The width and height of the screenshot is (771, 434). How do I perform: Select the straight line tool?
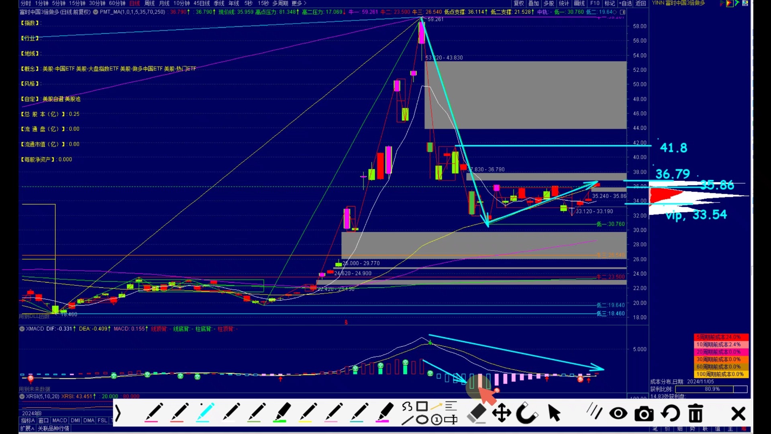click(x=407, y=420)
